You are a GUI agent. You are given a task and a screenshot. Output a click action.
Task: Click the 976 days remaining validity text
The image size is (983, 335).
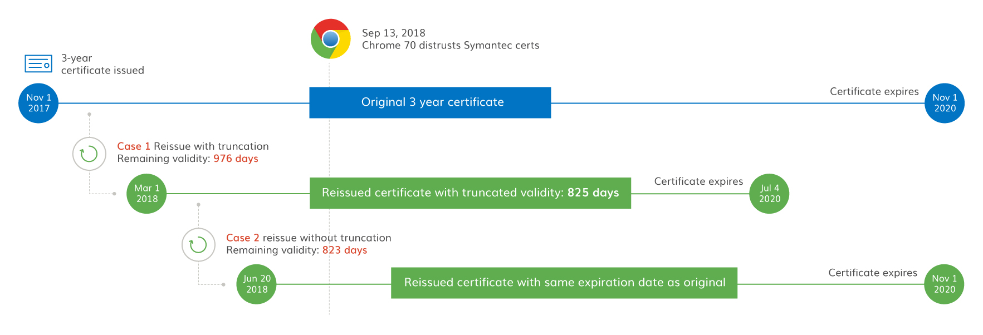pos(236,159)
